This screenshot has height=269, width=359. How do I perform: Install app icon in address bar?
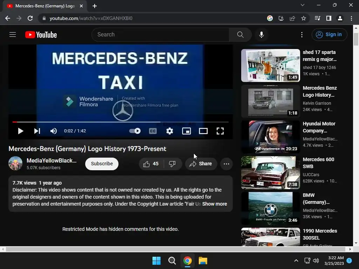(281, 18)
